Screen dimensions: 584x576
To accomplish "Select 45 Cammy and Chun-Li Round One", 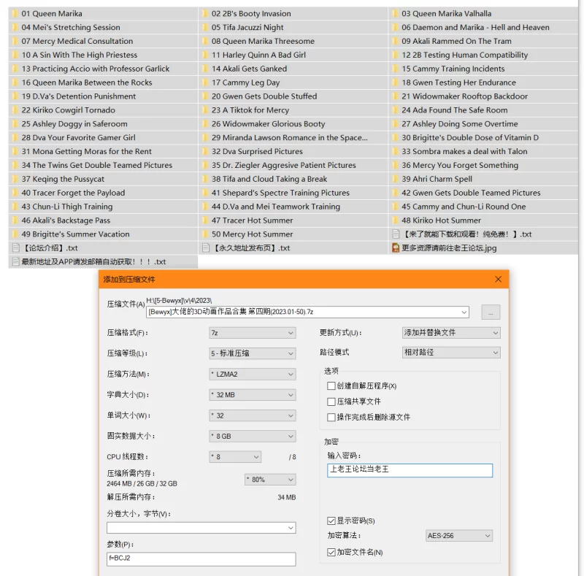I will (464, 207).
